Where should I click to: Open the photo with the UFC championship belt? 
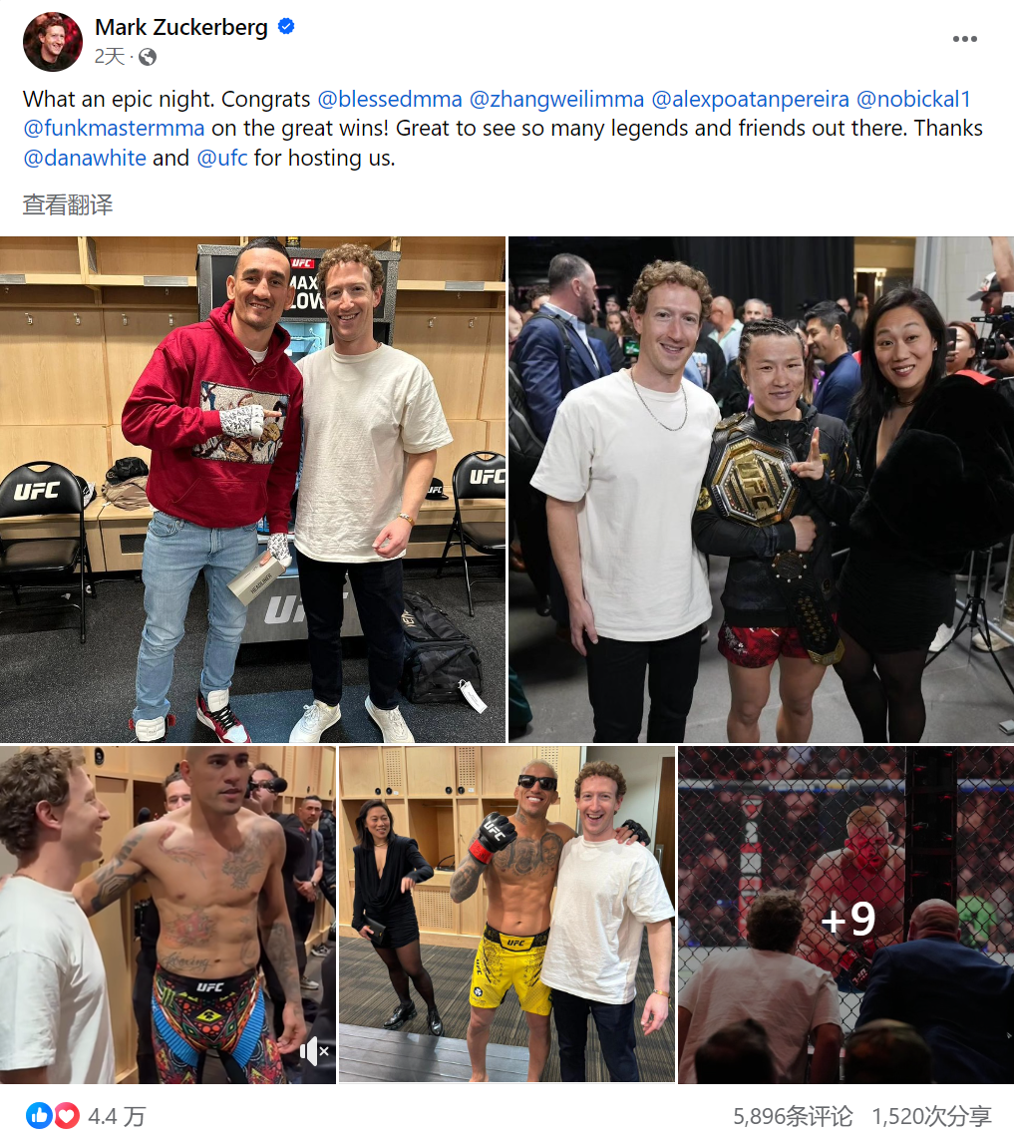click(761, 489)
